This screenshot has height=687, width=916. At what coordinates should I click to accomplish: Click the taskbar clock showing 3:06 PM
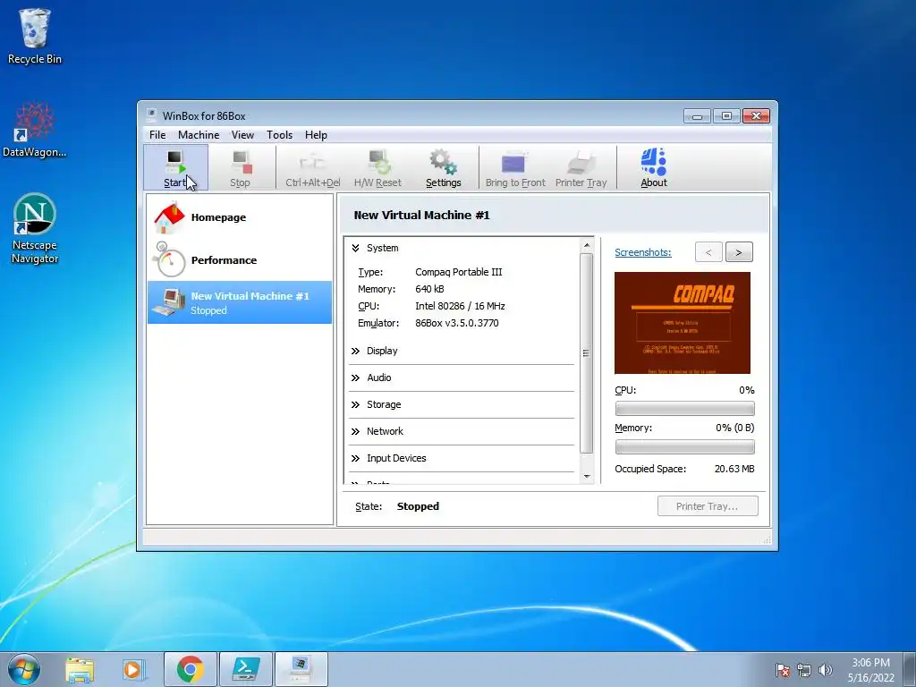pyautogui.click(x=870, y=670)
